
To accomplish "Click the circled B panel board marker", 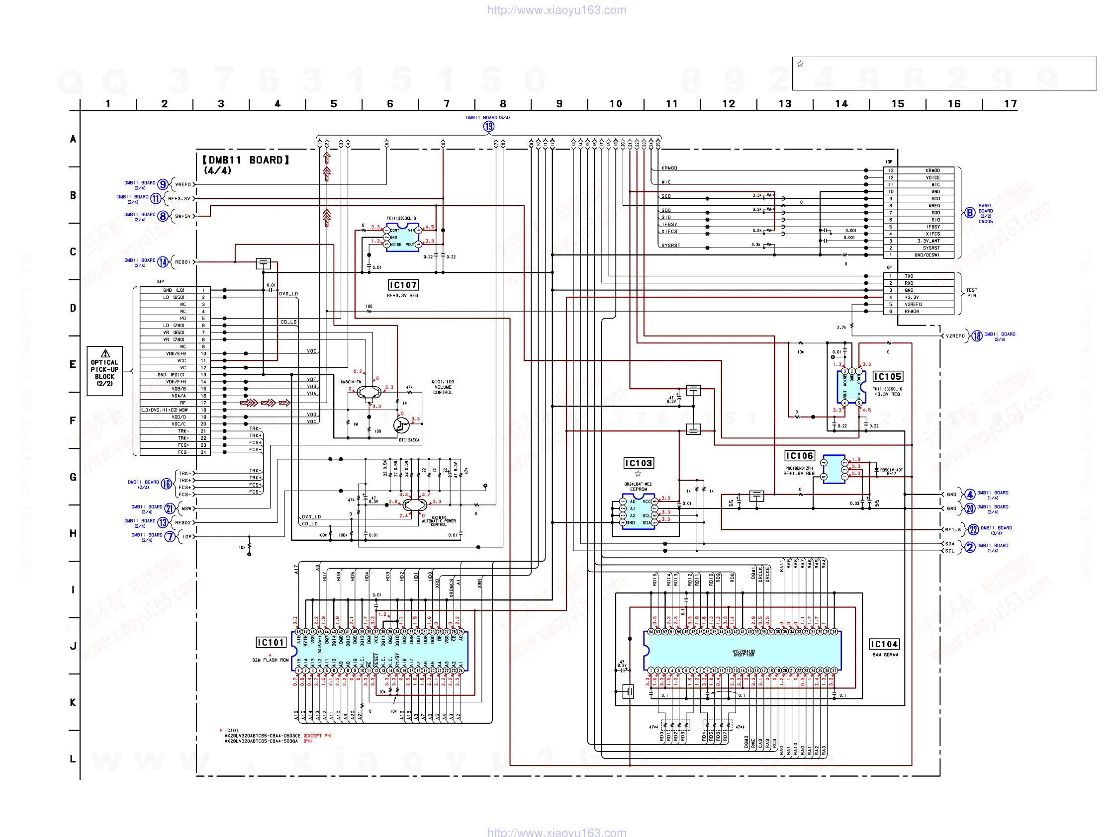I will (969, 213).
